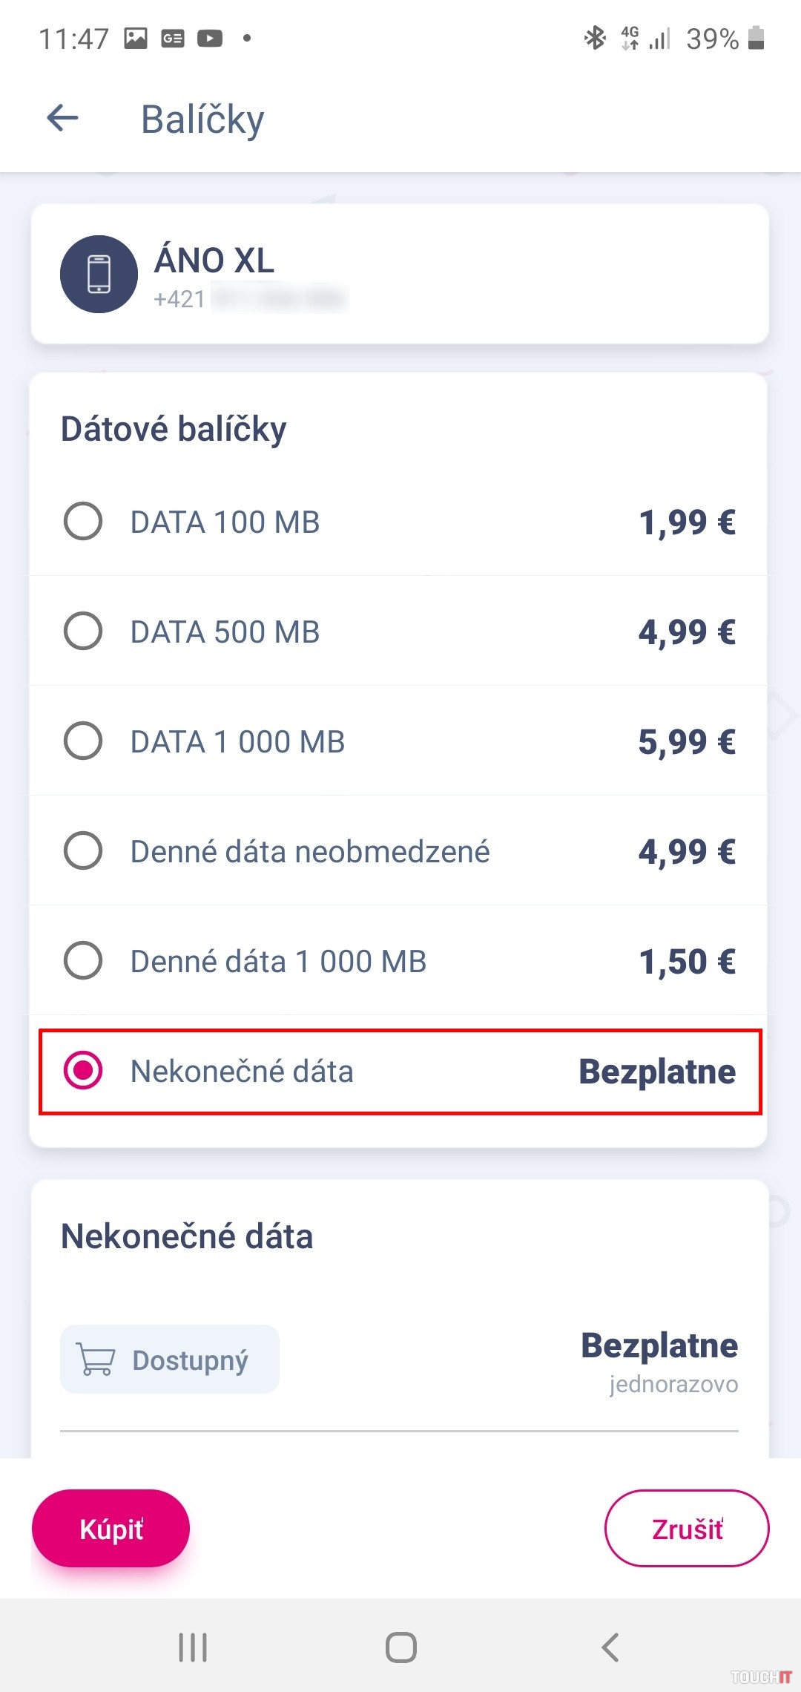Pick the Denné dáta 1 000 MB option

click(83, 960)
